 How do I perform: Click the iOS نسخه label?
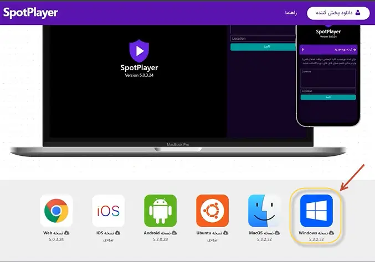click(105, 233)
